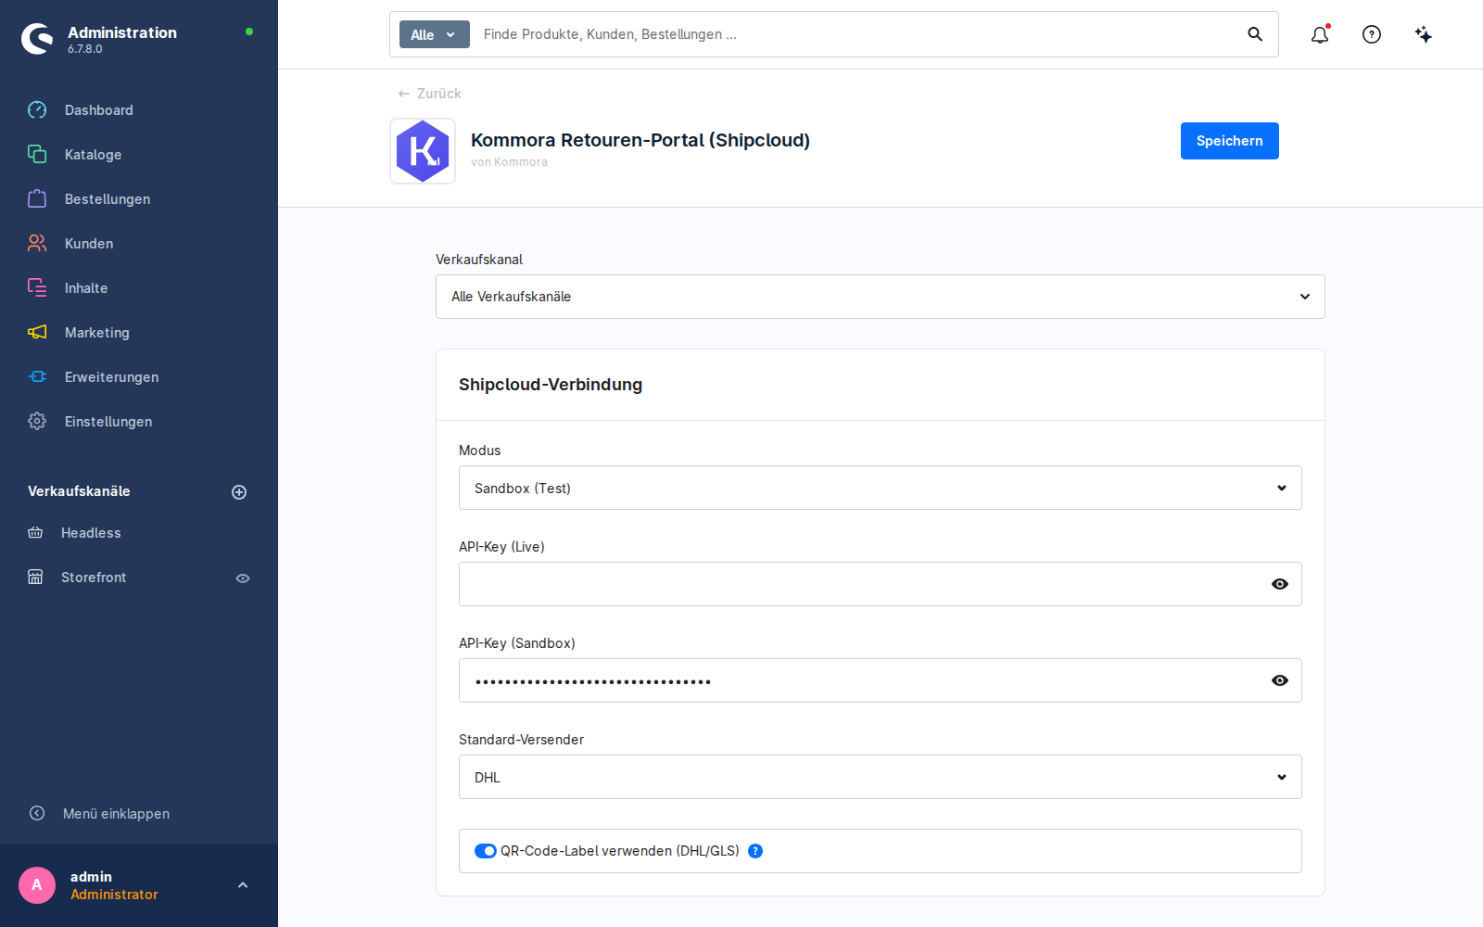
Task: Click the Storefront shop icon
Action: pos(35,578)
